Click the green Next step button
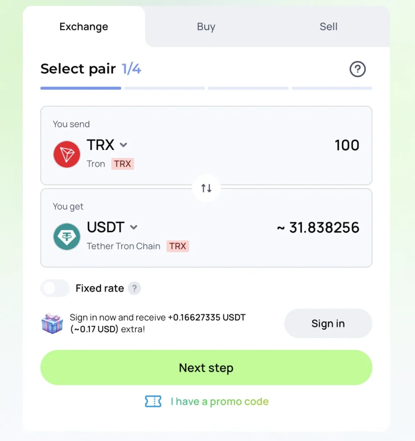Screen dimensions: 415x441 pos(206,368)
